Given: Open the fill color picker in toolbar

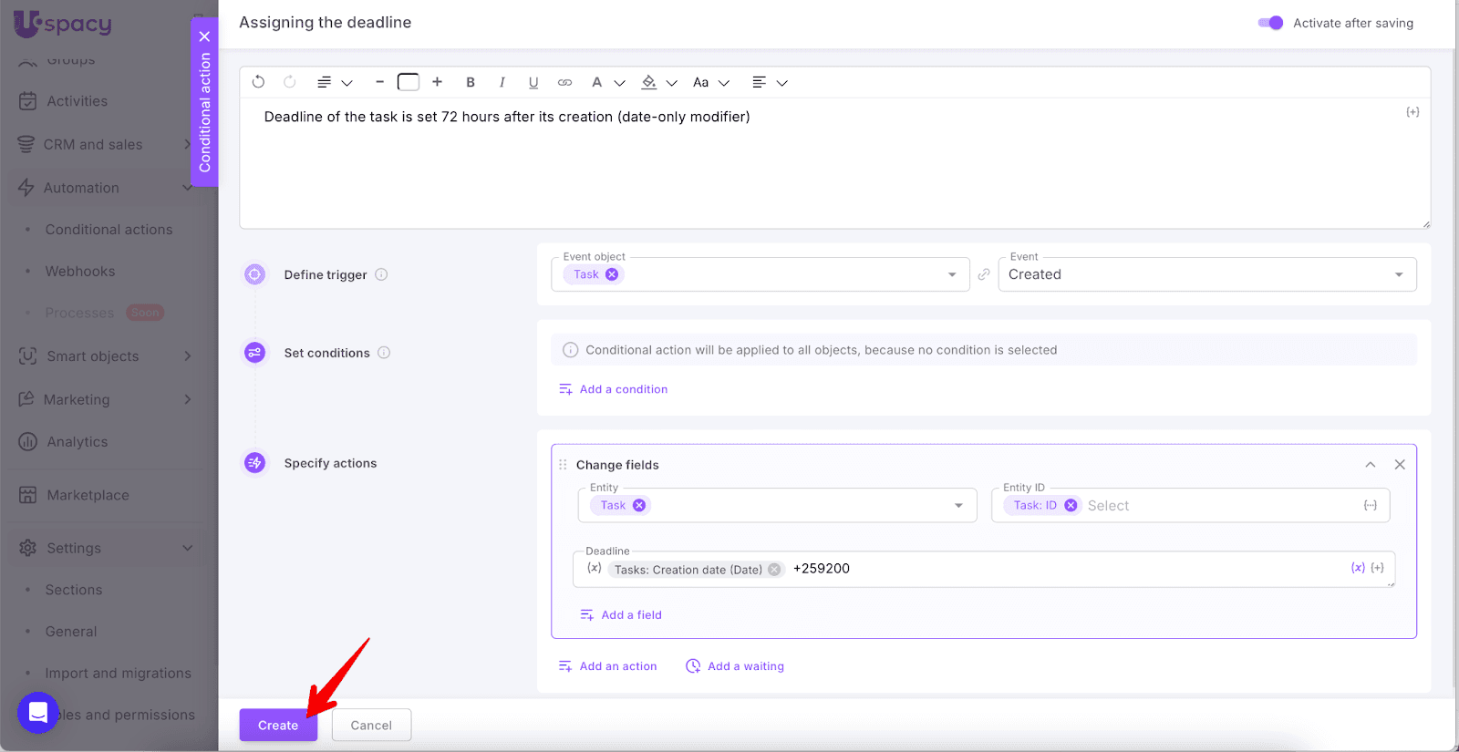Looking at the screenshot, I should [x=649, y=82].
